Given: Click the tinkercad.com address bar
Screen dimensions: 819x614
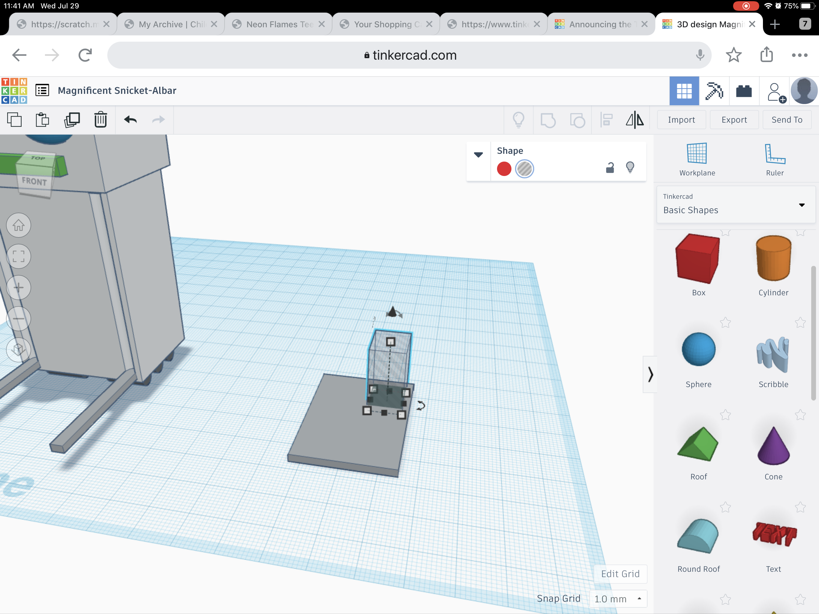Looking at the screenshot, I should pyautogui.click(x=409, y=55).
